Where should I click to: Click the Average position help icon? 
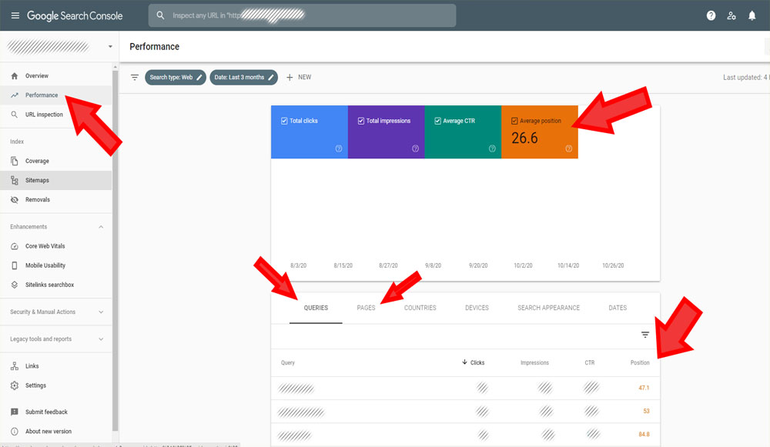click(568, 148)
